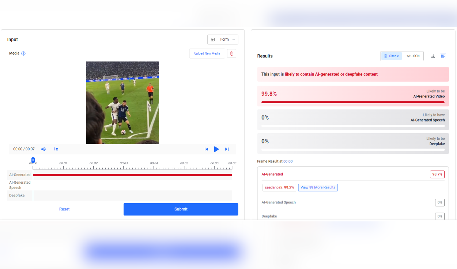This screenshot has width=457, height=269.
Task: Click the 00:03 timeline tick label
Action: 124,163
